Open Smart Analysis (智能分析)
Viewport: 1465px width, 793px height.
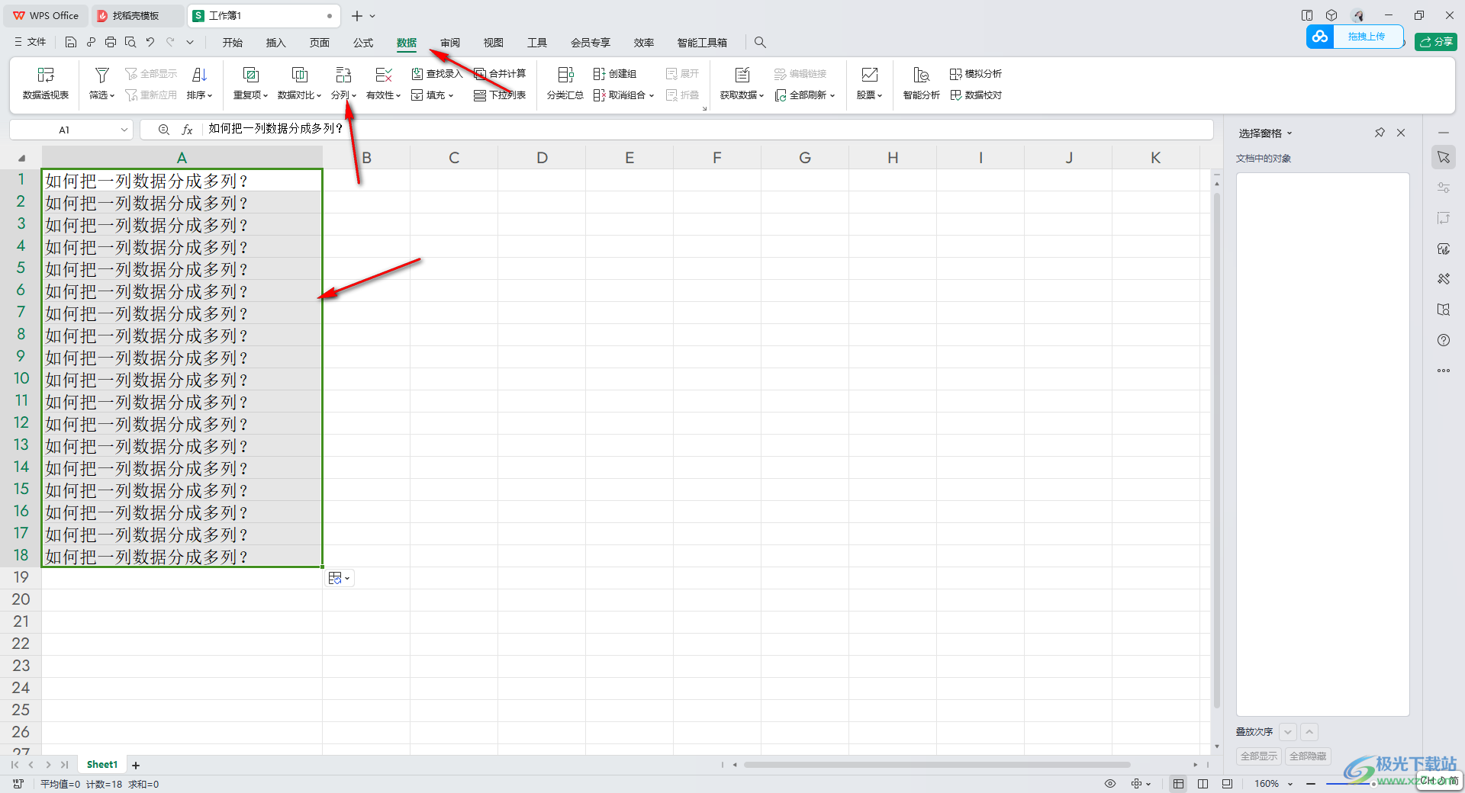point(921,83)
